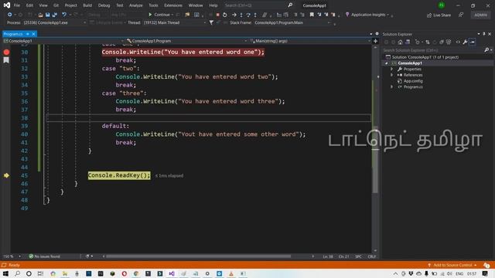The image size is (495, 278).
Task: Select App.config in Solution Explorer
Action: tap(413, 81)
